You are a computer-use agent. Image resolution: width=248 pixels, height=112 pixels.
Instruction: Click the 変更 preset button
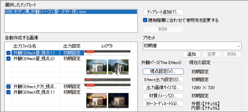pyautogui.click(x=212, y=54)
